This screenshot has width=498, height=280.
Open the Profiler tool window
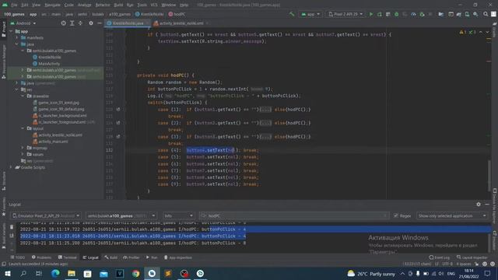coord(131,257)
